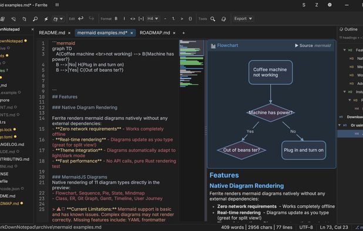The width and height of the screenshot is (363, 231).
Task: Insert a code block with the {} icon
Action: (190, 19)
